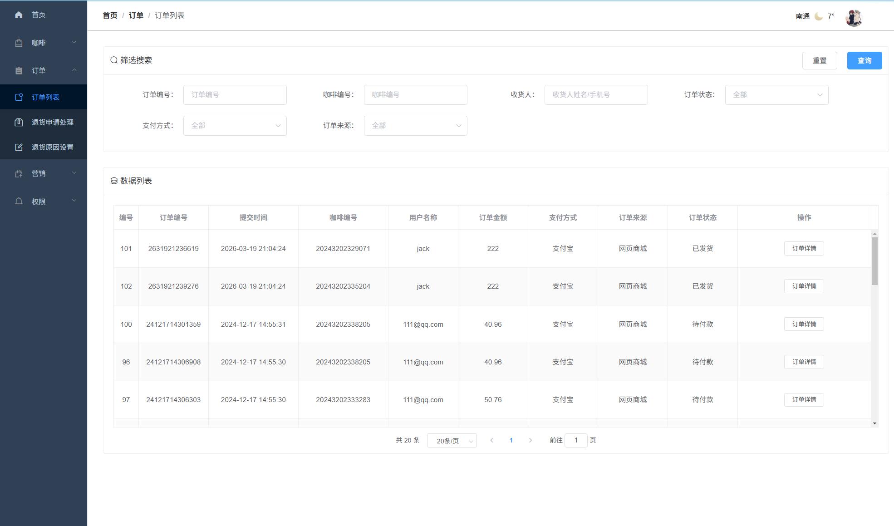Click the marketing icon in sidebar
Screen dimensions: 894x526
point(19,173)
